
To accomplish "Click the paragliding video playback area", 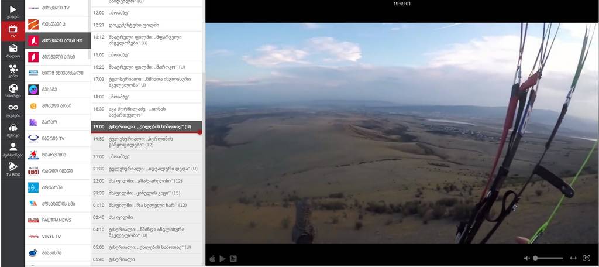I will pos(402,133).
